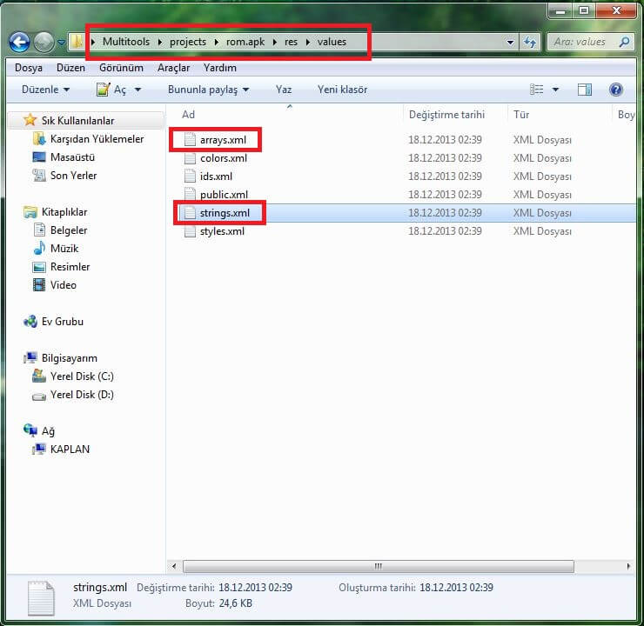Click the Yaz burn button

[284, 90]
